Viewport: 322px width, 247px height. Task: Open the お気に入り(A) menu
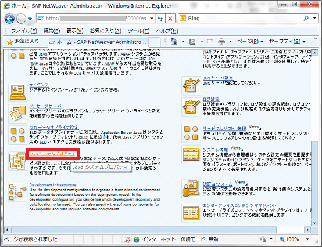106,31
